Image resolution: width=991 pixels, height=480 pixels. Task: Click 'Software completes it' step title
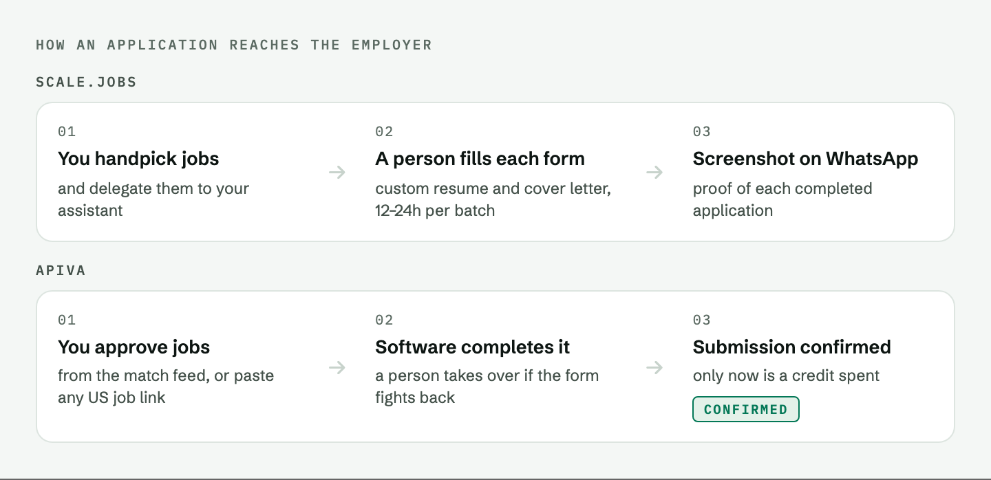point(473,347)
